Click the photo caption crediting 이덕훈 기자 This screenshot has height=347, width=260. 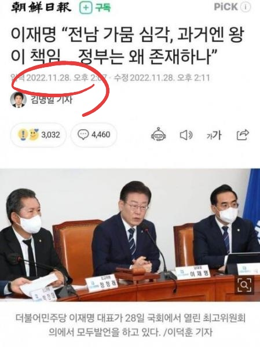click(x=130, y=325)
